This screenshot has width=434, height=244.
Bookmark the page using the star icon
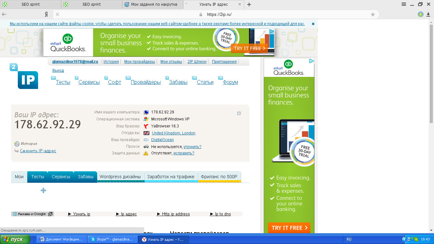point(373,14)
